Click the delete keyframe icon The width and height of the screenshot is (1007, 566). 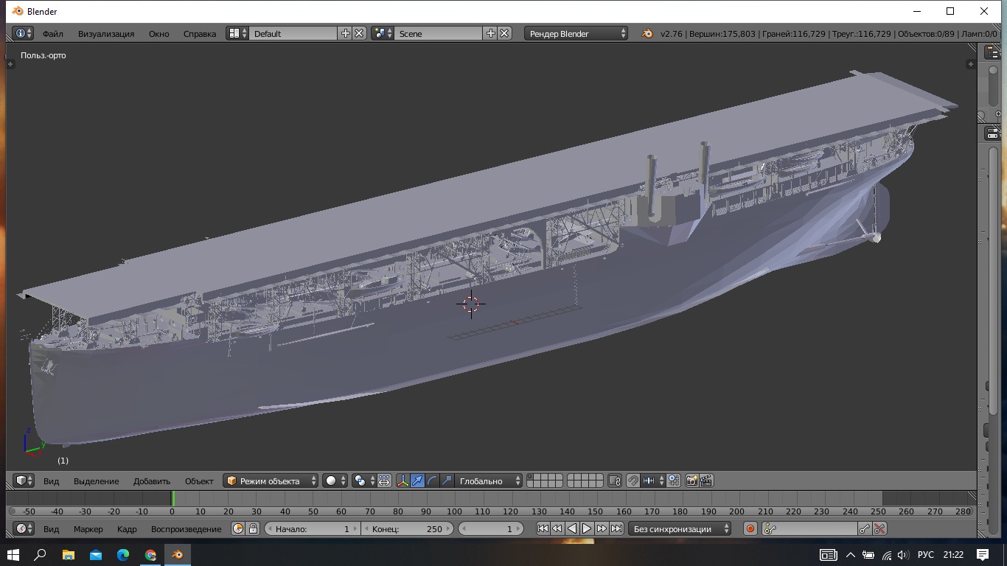tap(879, 528)
